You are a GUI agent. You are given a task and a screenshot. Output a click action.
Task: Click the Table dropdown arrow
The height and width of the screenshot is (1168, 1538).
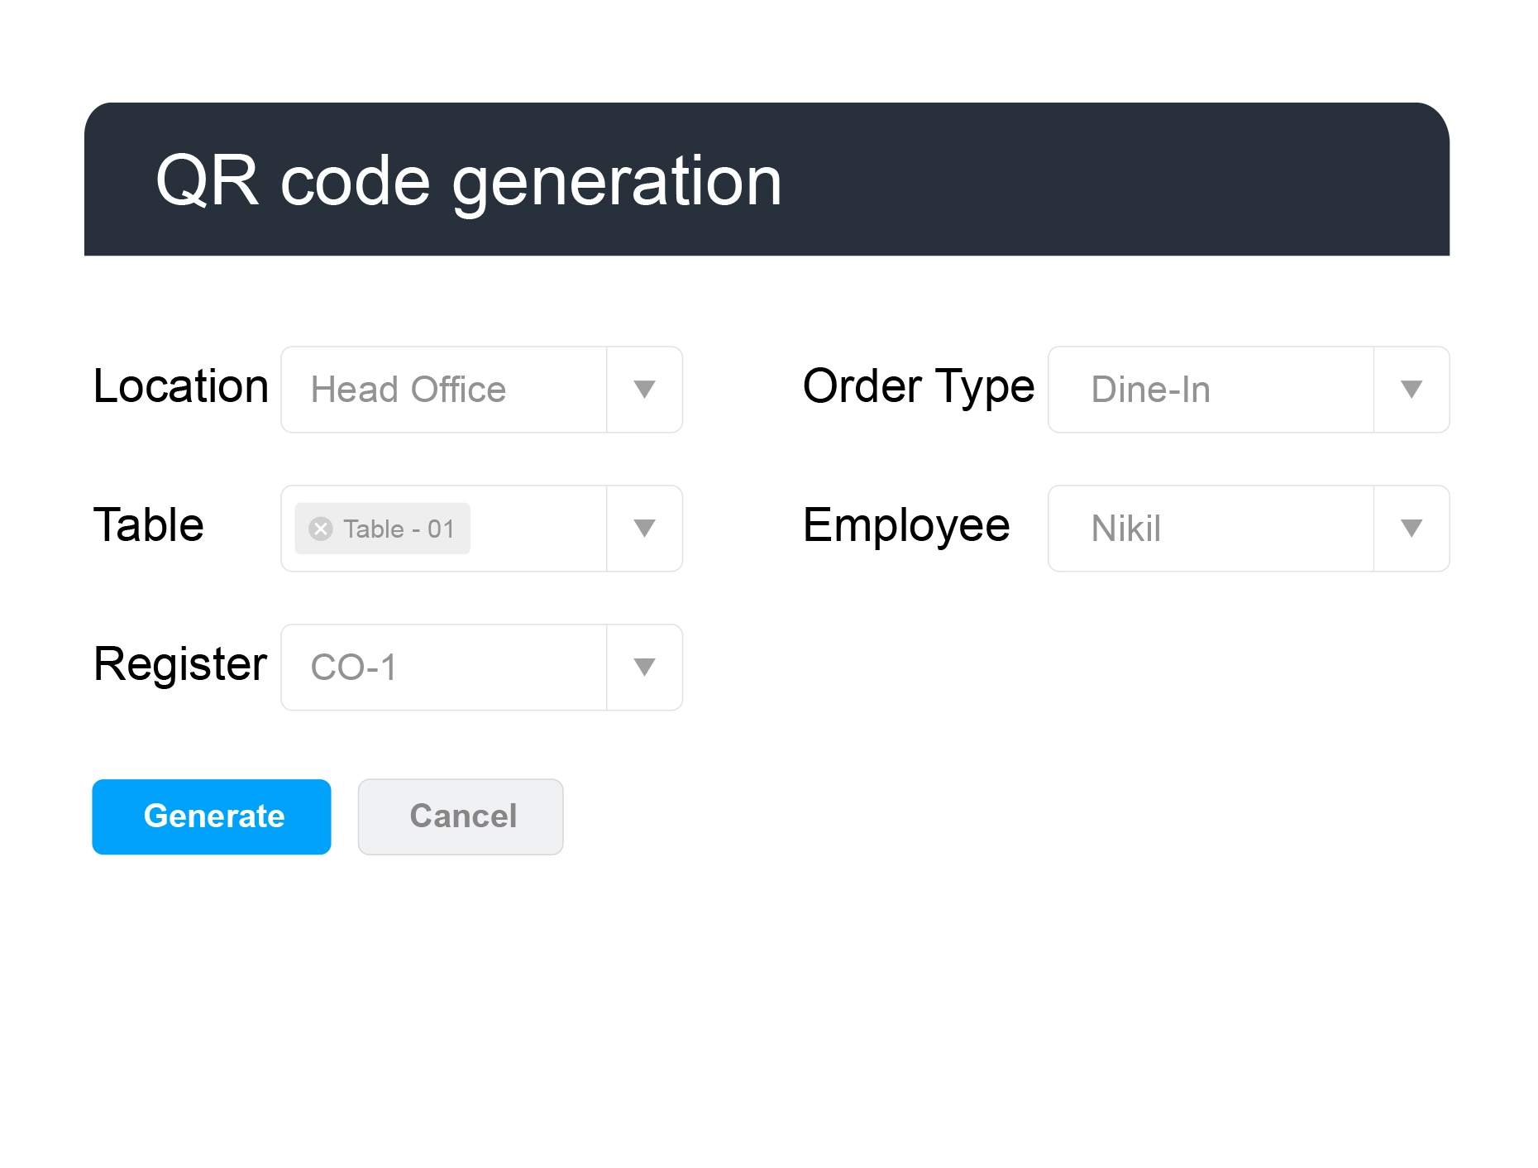point(644,529)
